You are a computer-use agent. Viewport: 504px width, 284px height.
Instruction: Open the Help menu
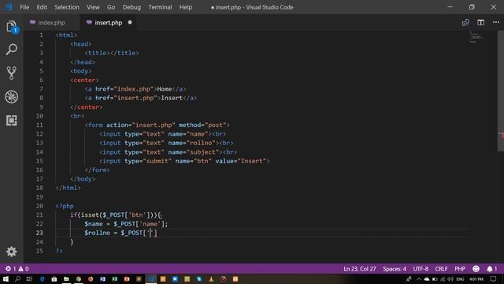click(x=186, y=7)
